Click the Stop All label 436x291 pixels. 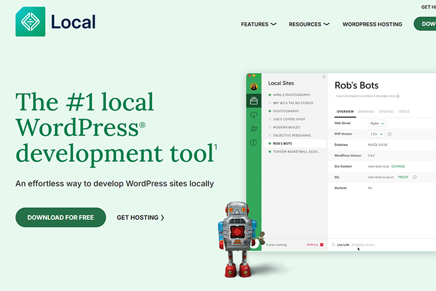point(313,245)
